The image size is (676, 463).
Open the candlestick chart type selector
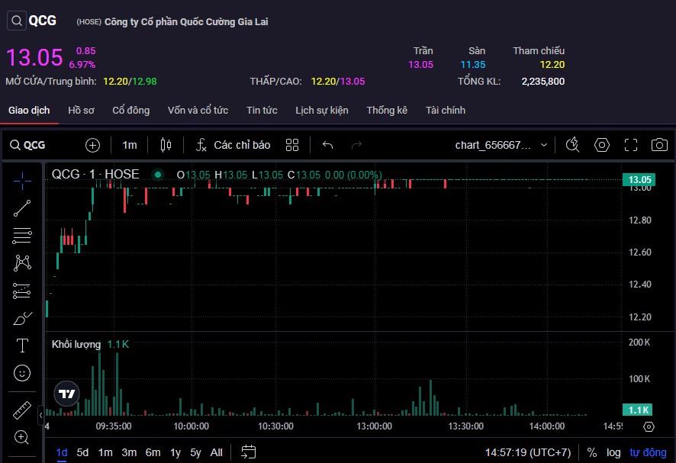coord(166,145)
